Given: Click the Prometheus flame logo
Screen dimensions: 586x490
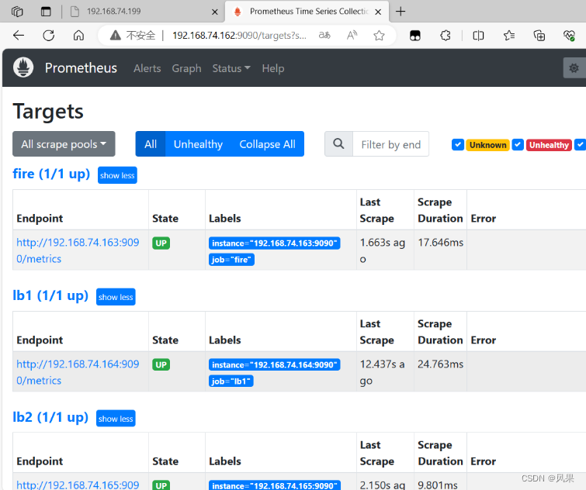Looking at the screenshot, I should [x=23, y=67].
